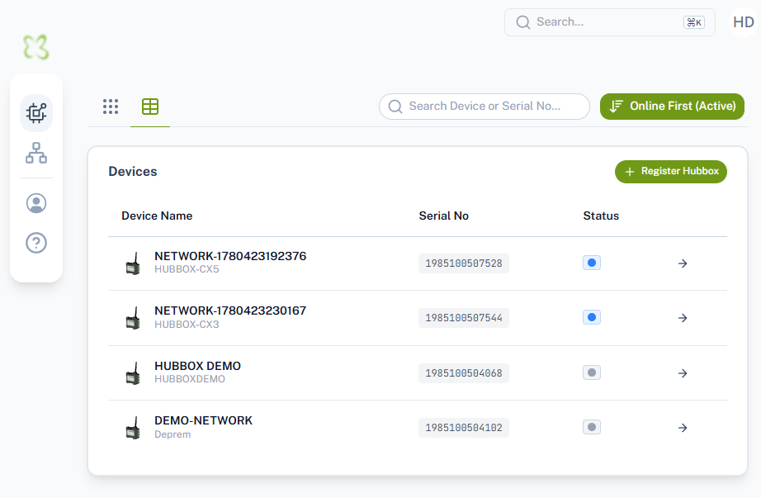Click online status indicator for serial 1985100507544

click(x=592, y=317)
